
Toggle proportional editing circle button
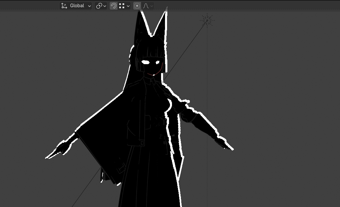click(x=137, y=6)
